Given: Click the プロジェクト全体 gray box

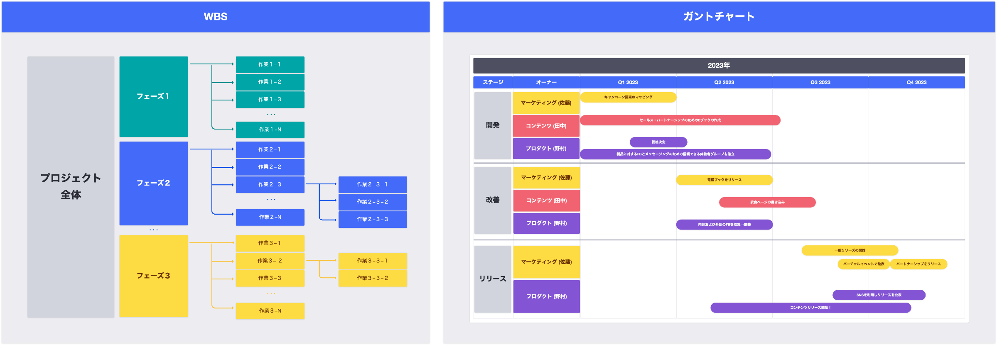Looking at the screenshot, I should (x=71, y=187).
